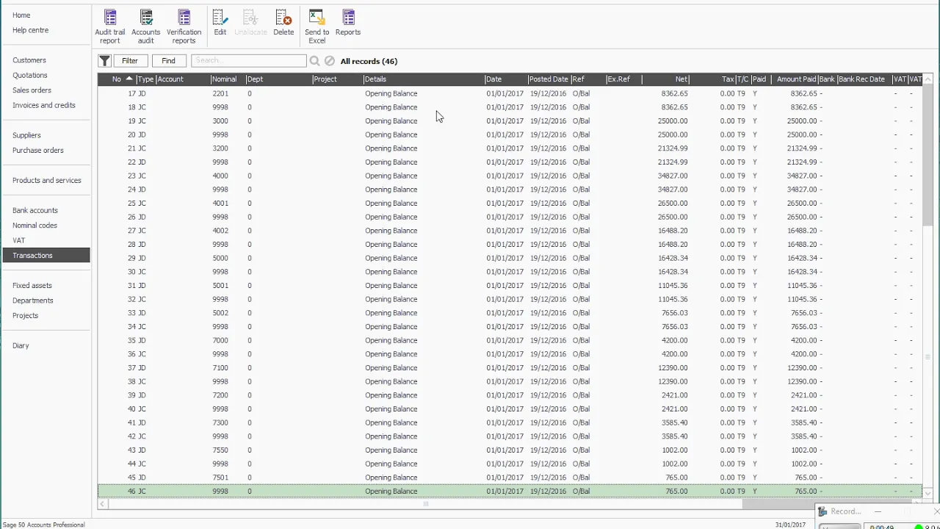Sort by the Posted Date column header
The width and height of the screenshot is (940, 529).
548,79
